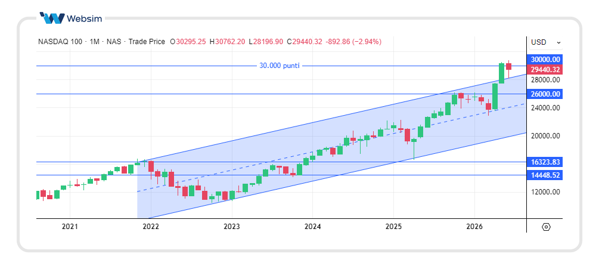This screenshot has height=269, width=599.
Task: Click the 2023 time axis label
Action: 231,227
